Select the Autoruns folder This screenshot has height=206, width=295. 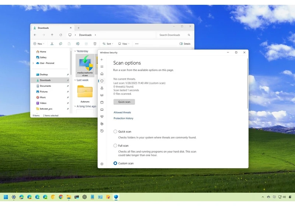[x=85, y=93]
